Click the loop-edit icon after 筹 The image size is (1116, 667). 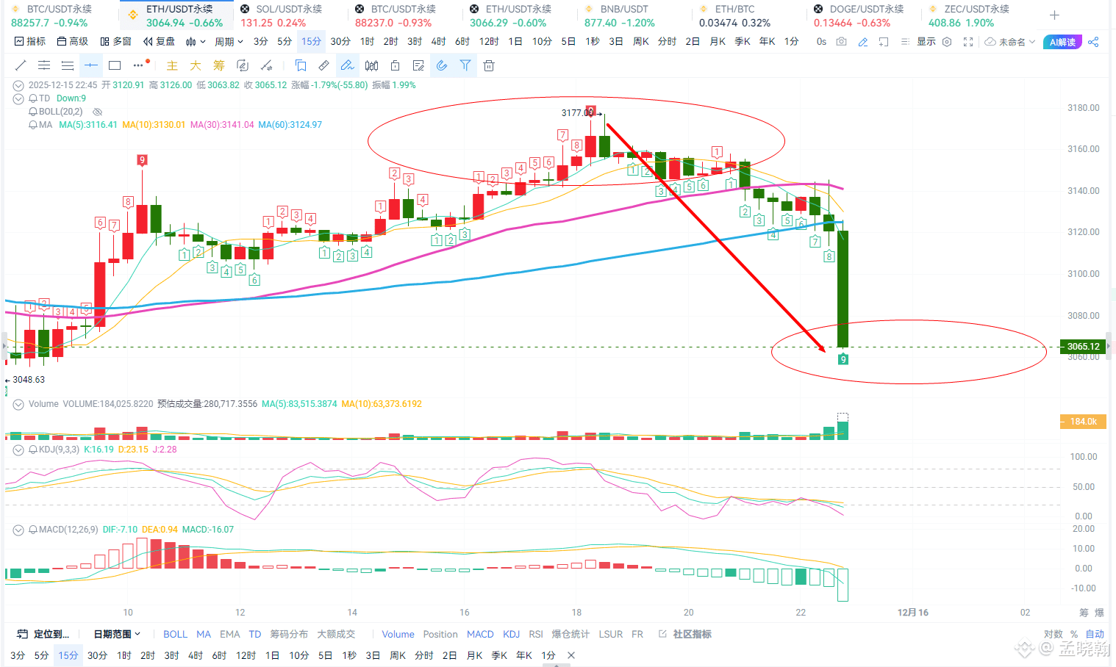[243, 65]
